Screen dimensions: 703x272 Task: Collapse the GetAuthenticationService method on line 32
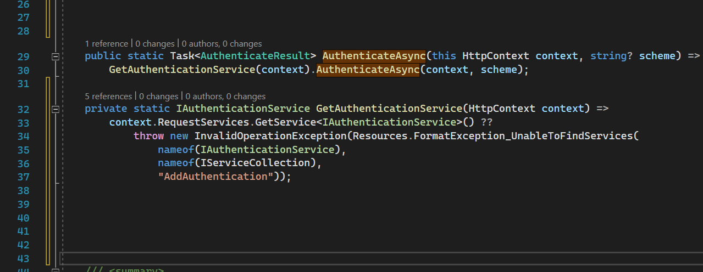pos(55,109)
